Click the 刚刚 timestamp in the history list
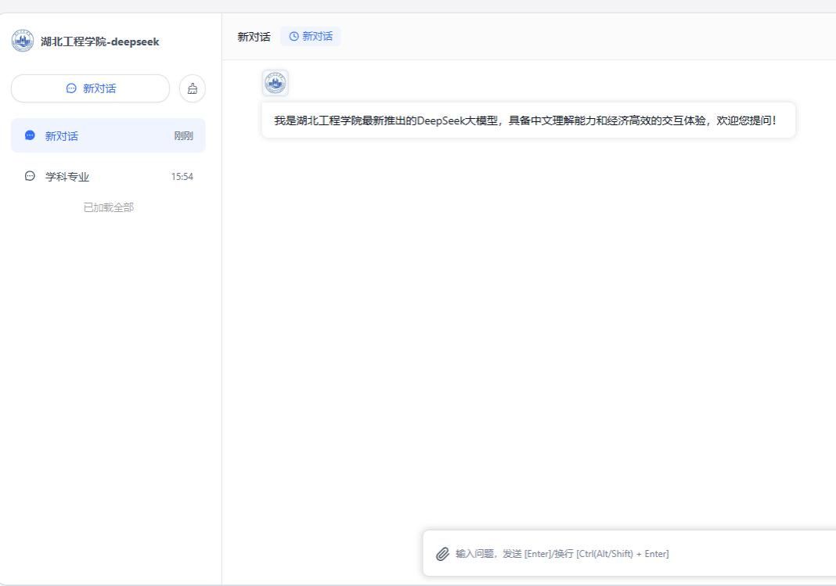The height and width of the screenshot is (586, 836). (x=182, y=136)
